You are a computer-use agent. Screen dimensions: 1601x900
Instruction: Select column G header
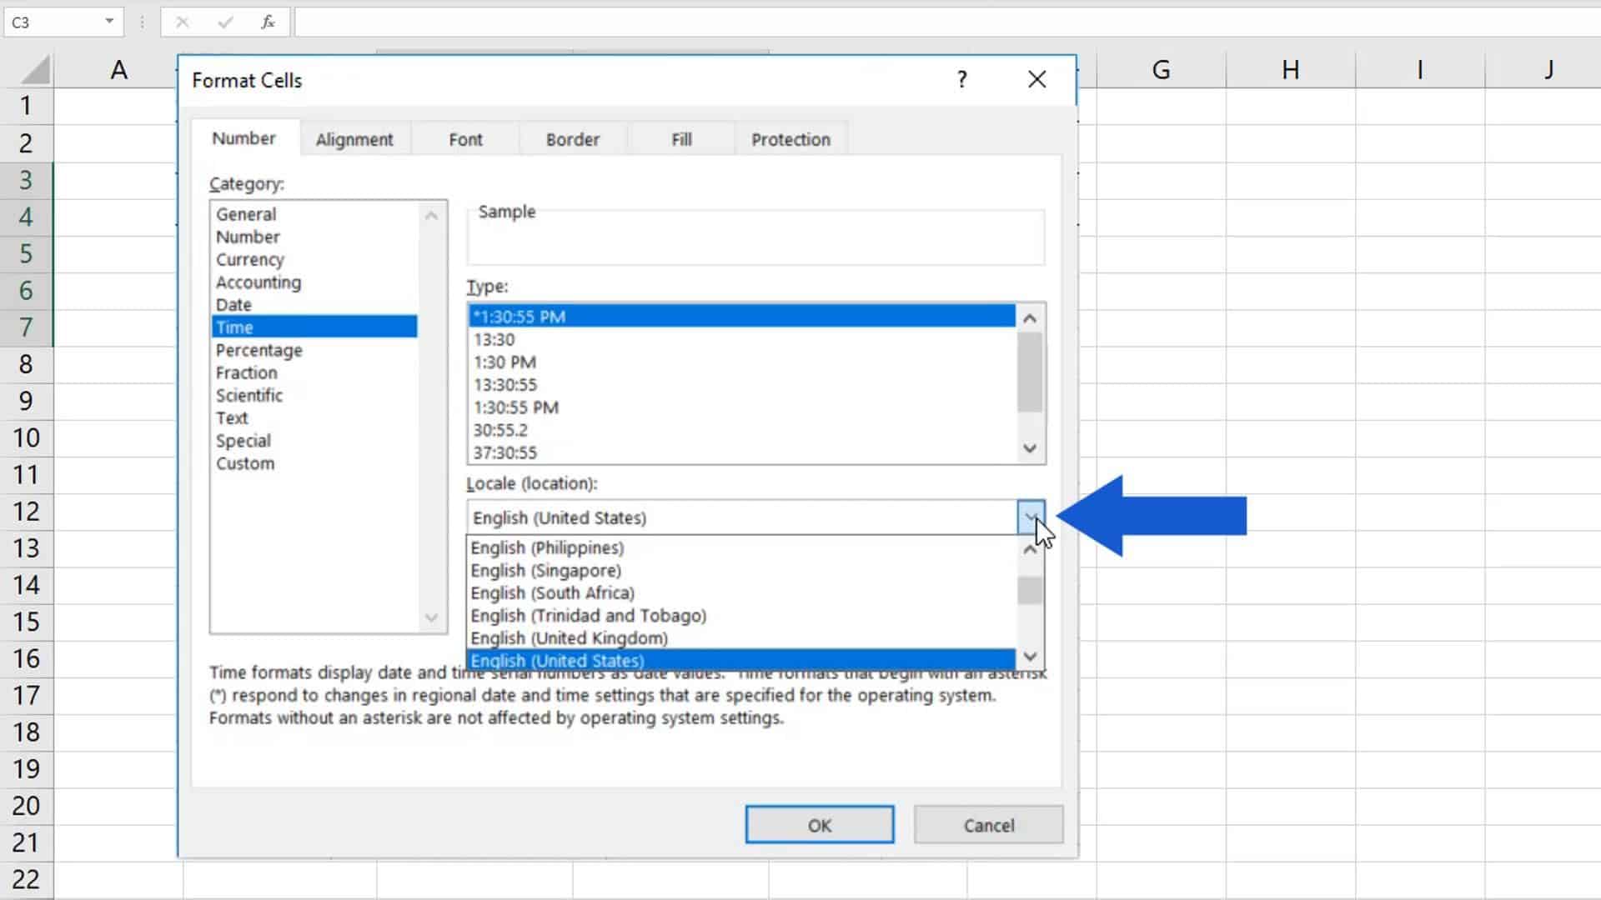coord(1160,69)
